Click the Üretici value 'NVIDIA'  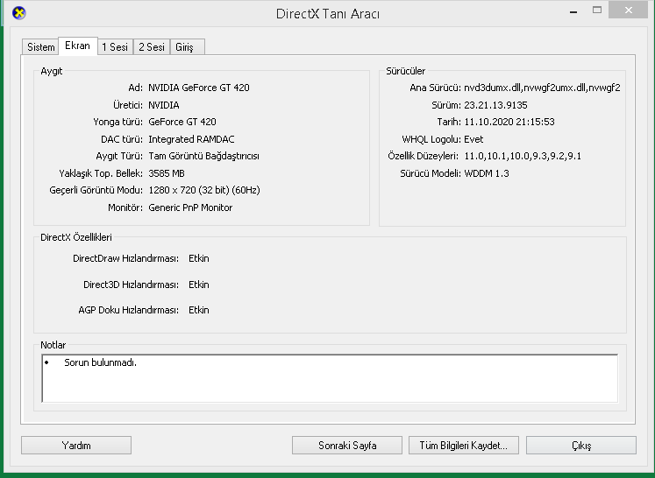point(164,105)
